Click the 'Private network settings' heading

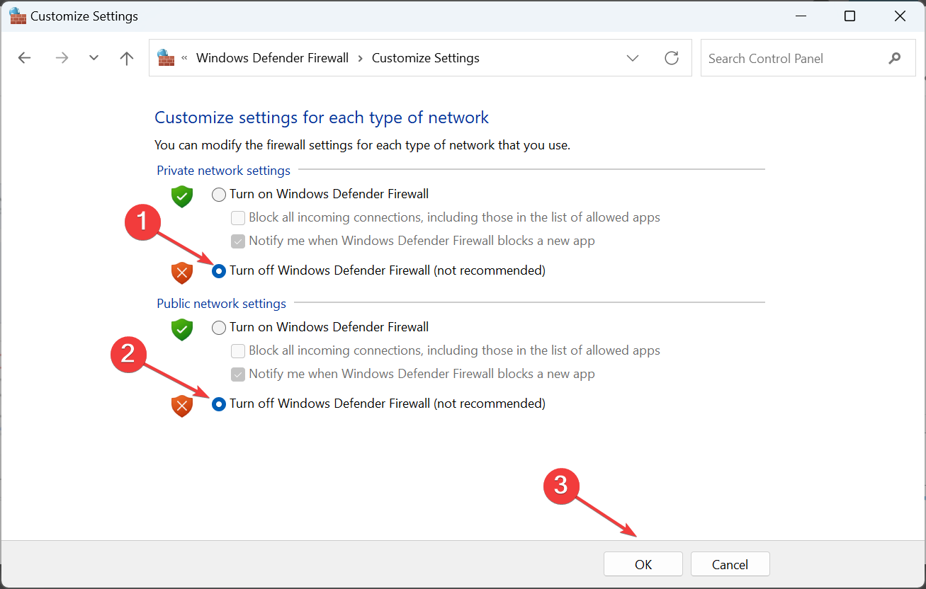pyautogui.click(x=224, y=171)
